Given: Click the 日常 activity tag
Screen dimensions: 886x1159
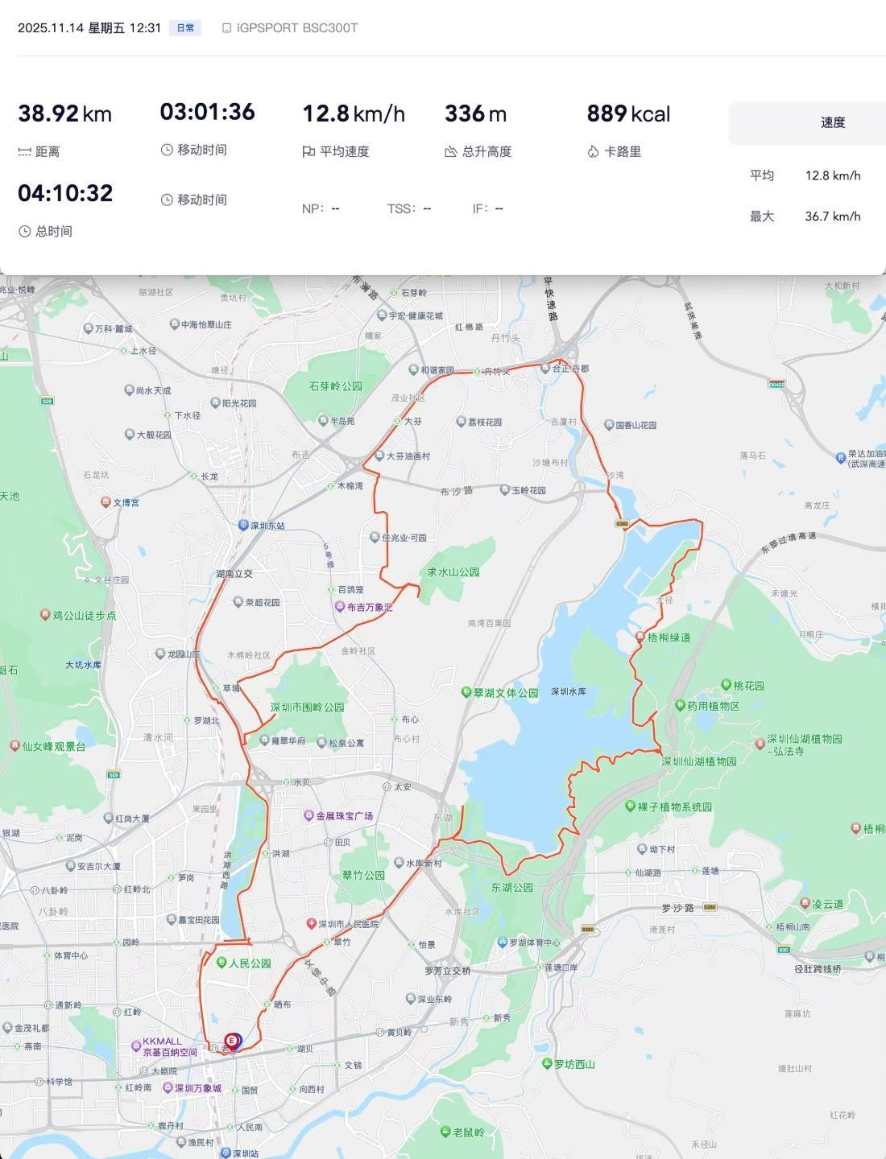Looking at the screenshot, I should [x=185, y=28].
